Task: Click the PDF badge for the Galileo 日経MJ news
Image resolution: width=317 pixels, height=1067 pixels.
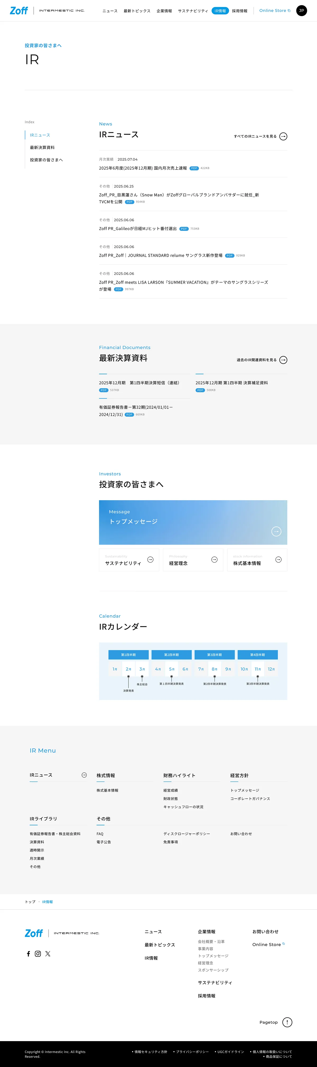Action: [184, 229]
